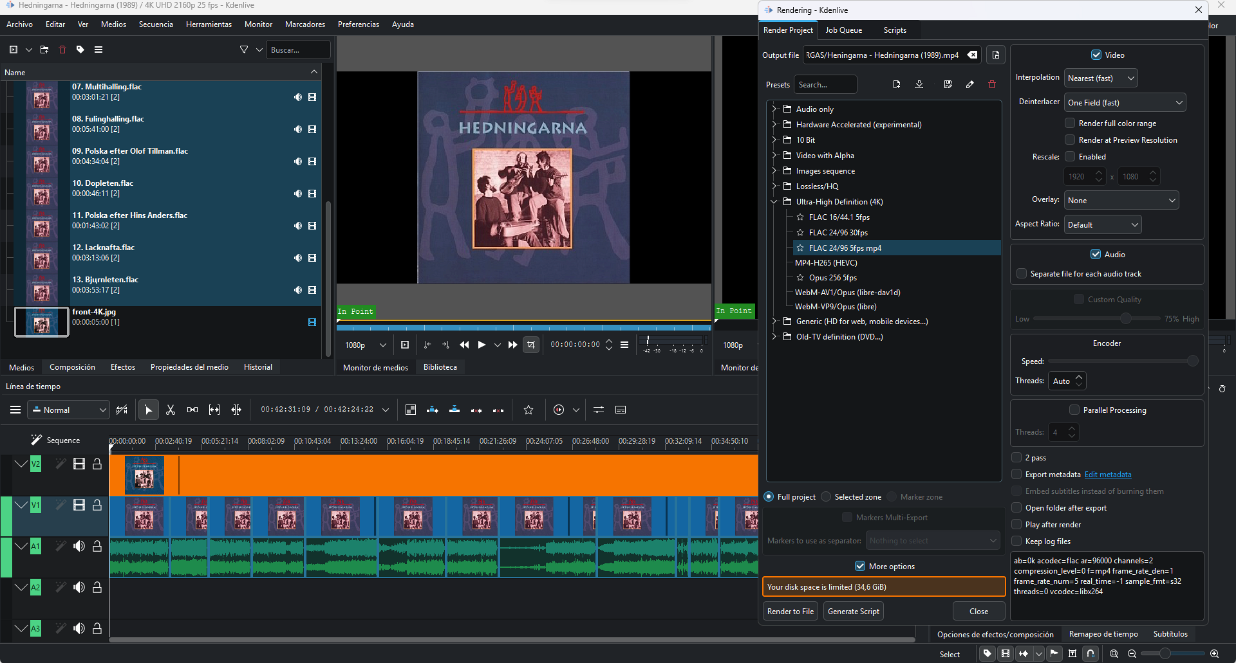Open the Deinterlacer dropdown
Screen dimensions: 1236x663
click(x=1125, y=103)
